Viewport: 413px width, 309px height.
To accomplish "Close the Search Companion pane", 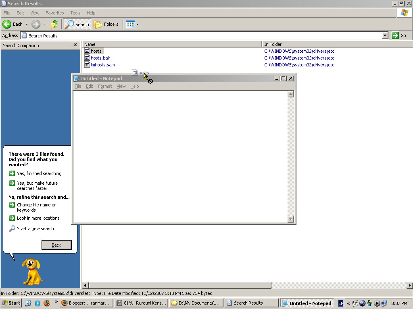I will click(75, 45).
